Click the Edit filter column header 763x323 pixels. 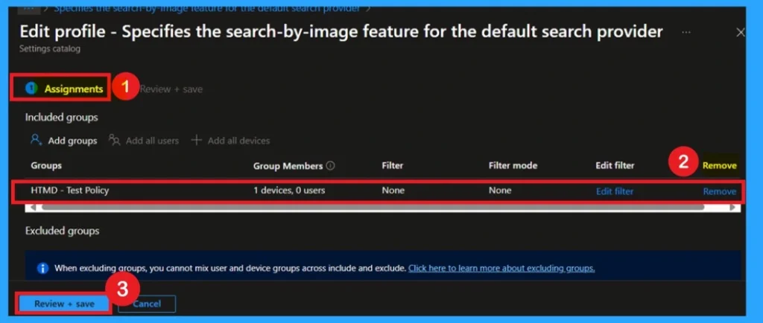coord(615,166)
